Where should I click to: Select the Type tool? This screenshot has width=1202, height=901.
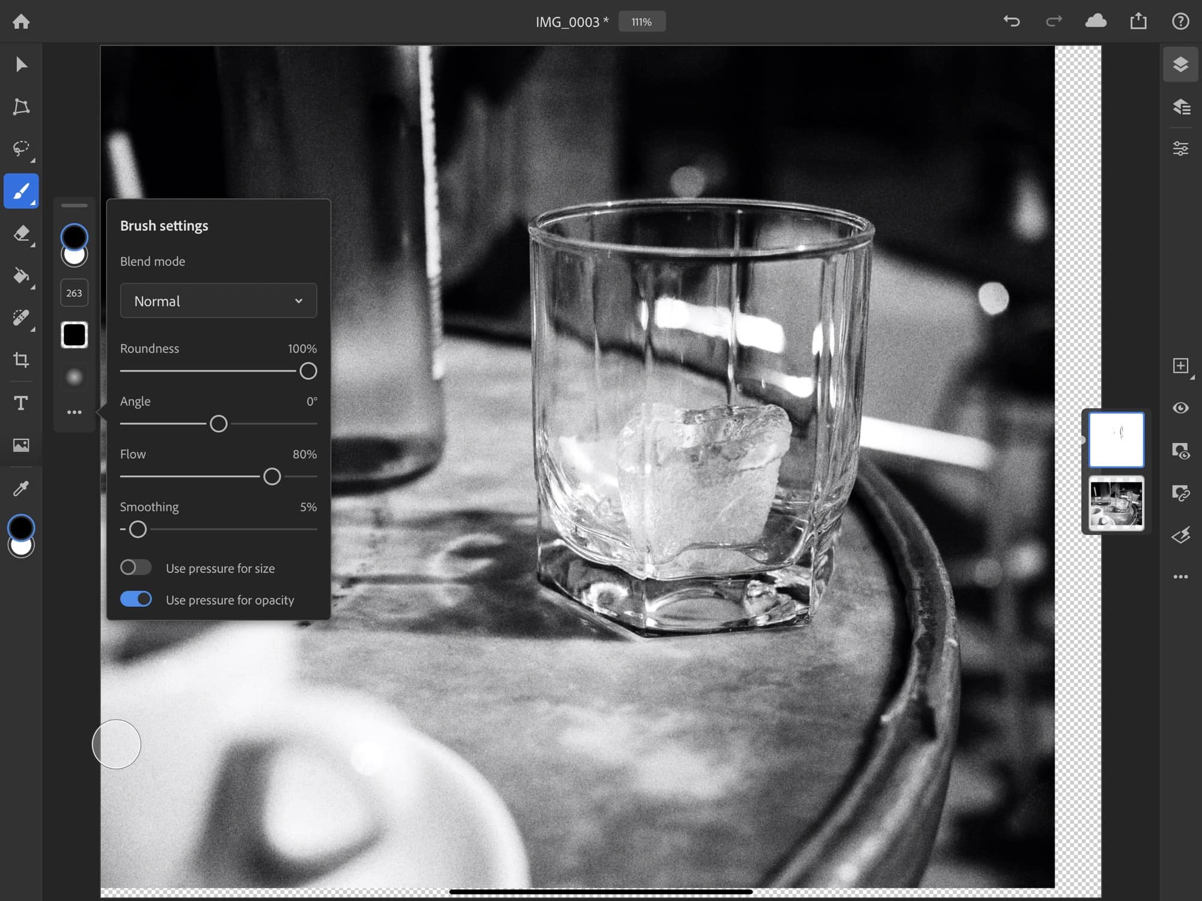[x=21, y=403]
